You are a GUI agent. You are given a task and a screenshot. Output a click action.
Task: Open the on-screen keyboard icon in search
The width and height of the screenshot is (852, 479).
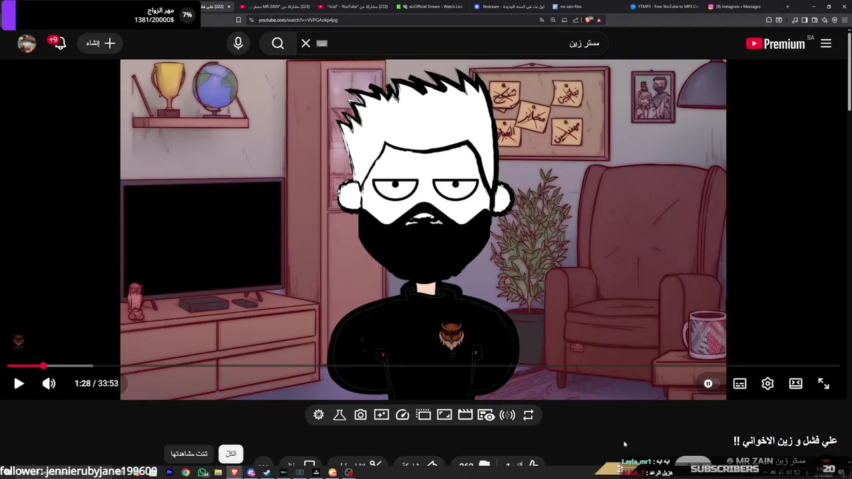point(322,43)
